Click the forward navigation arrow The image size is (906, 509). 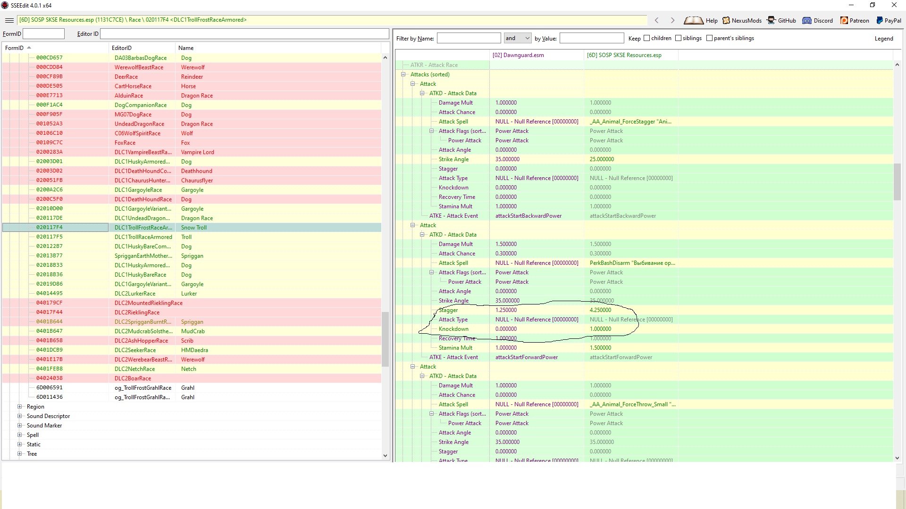point(672,20)
